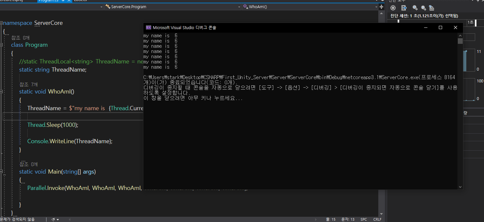Click 'static void WhoAmI()' declaration
Viewport: 484px width, 222px height.
point(47,92)
